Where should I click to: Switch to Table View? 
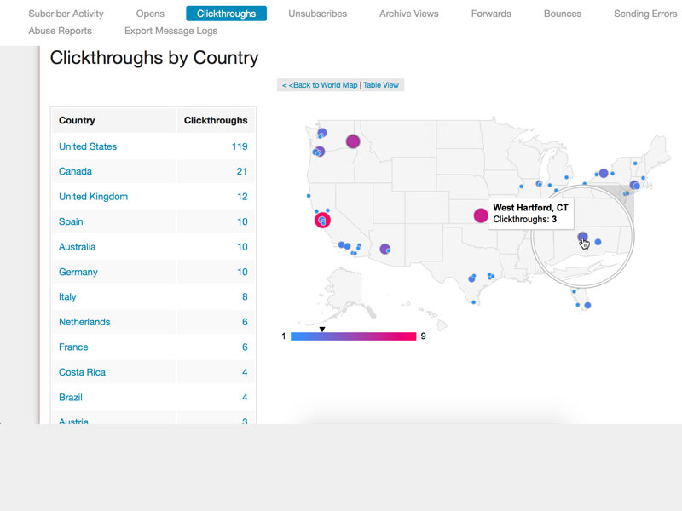[x=380, y=85]
